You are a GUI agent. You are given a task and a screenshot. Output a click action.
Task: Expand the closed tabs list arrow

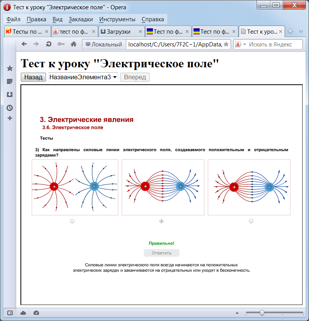click(301, 32)
